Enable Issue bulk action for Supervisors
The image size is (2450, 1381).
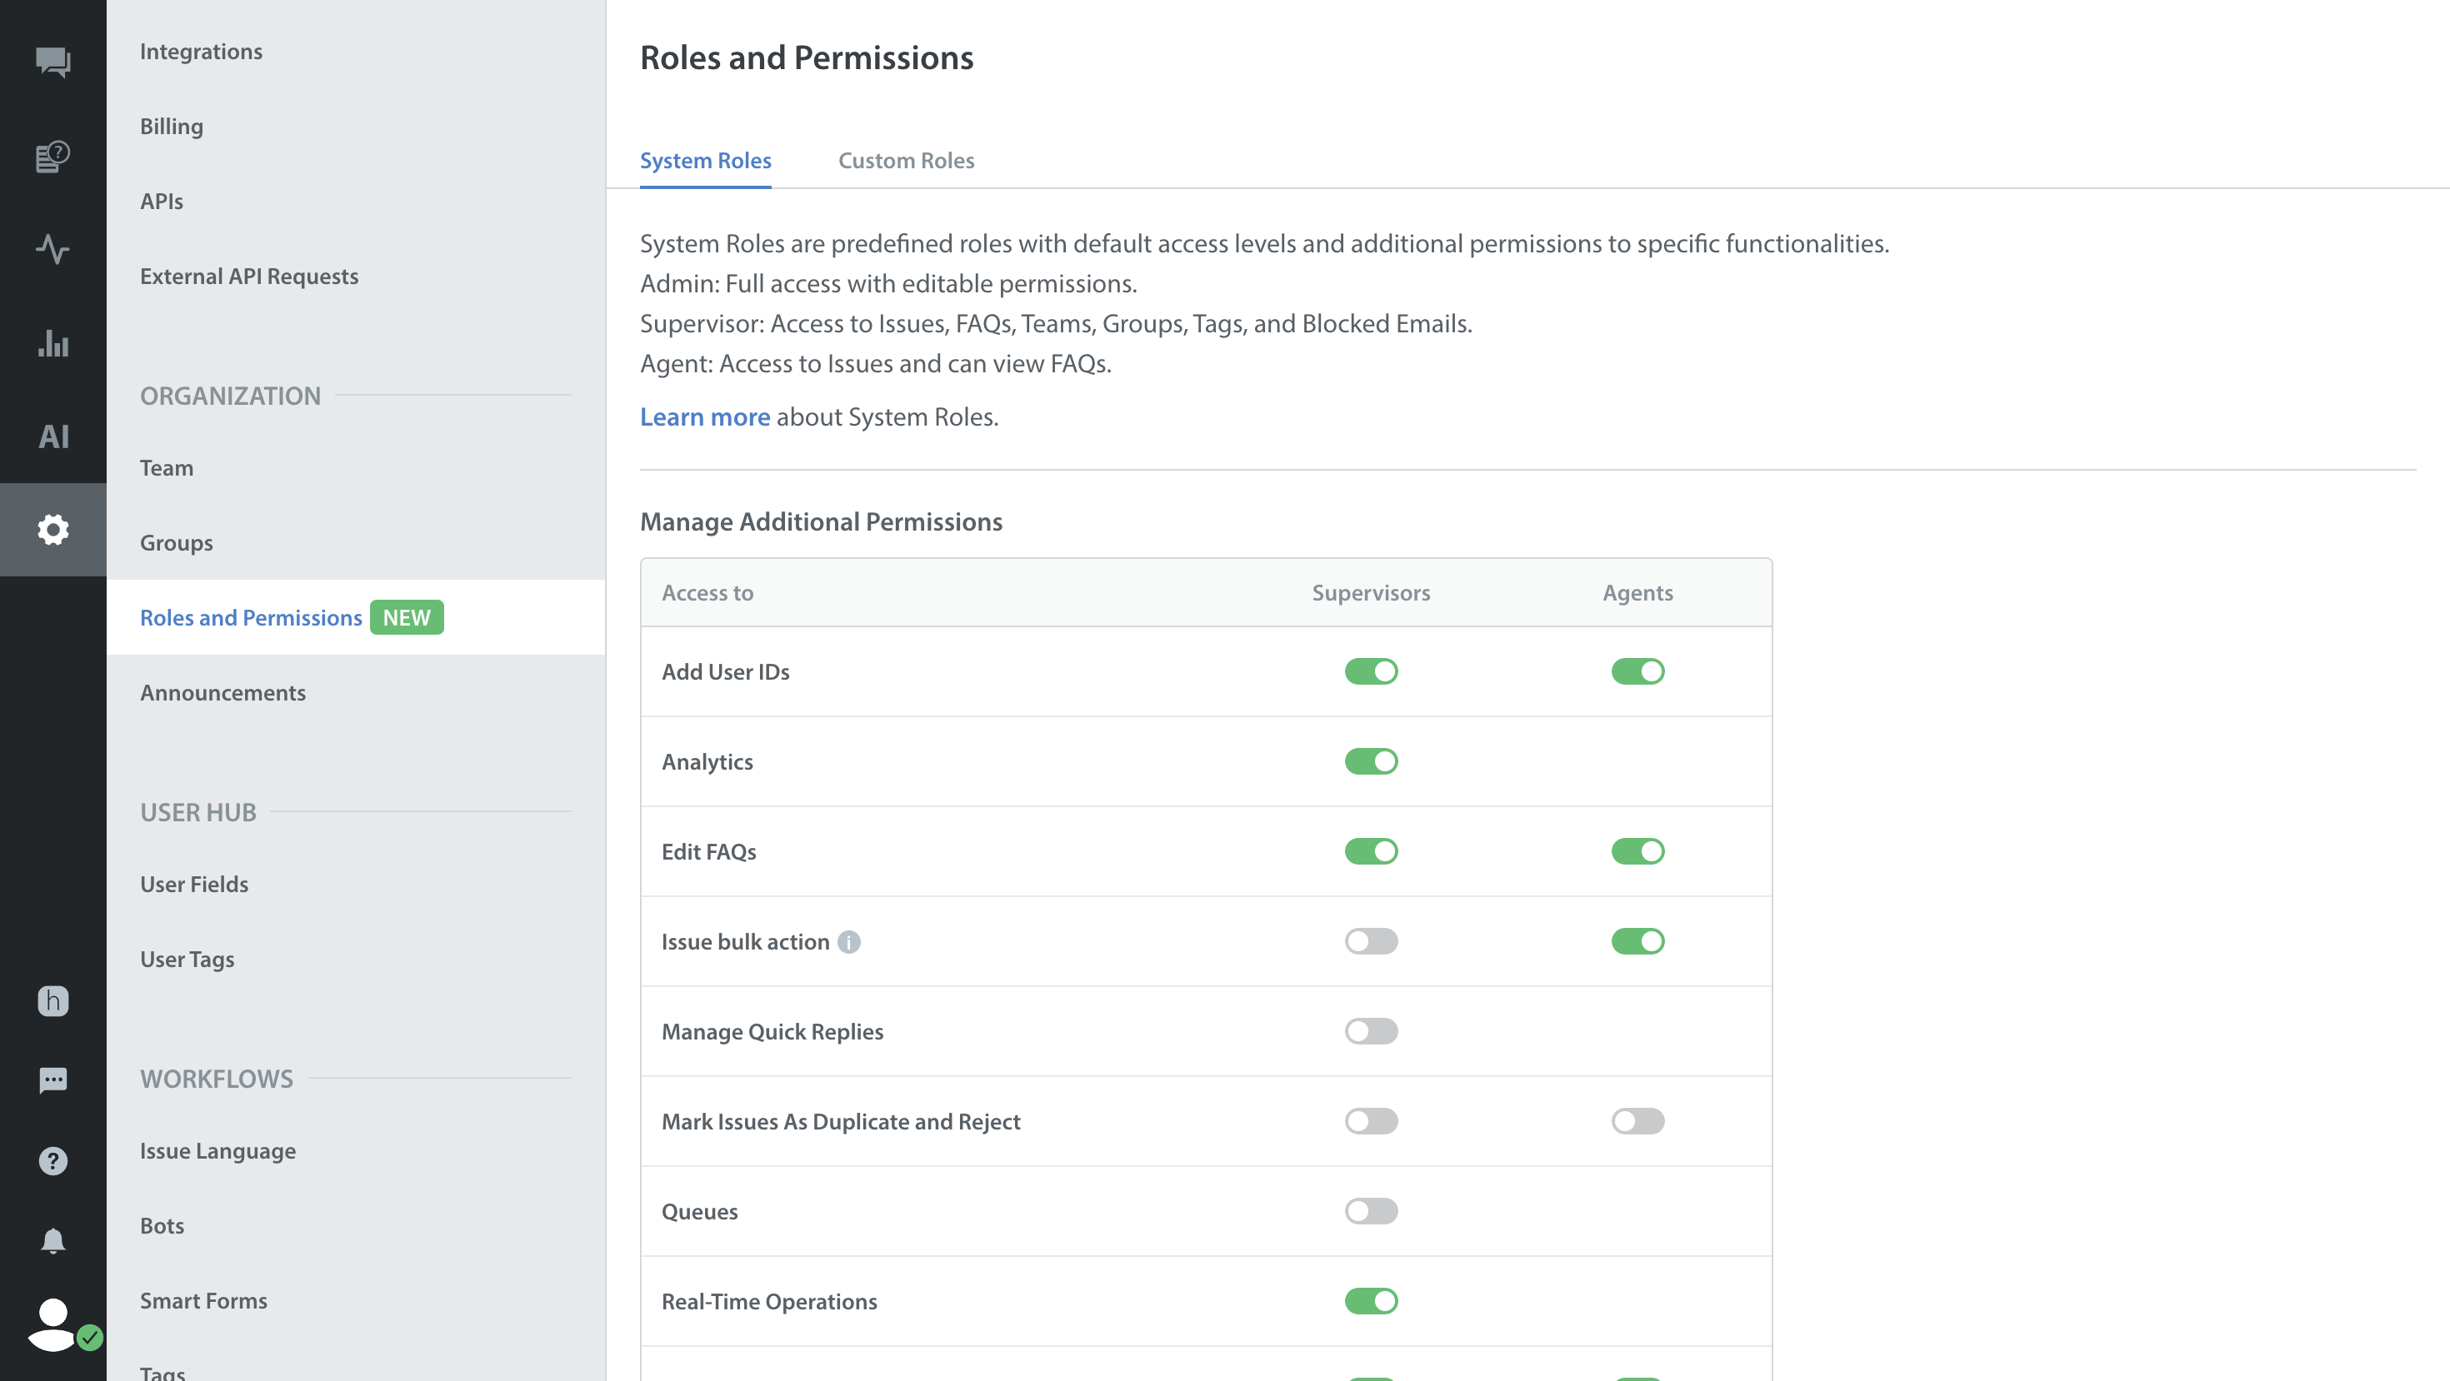click(x=1371, y=941)
